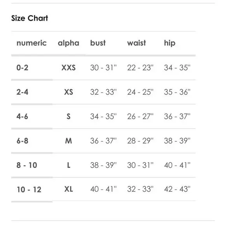Click the XS alpha size cell
This screenshot has width=226, height=226.
pyautogui.click(x=69, y=92)
